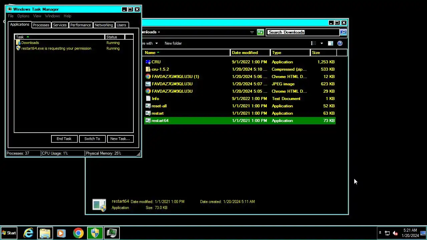Open Windows Media Player taskbar icon
427x240 pixels.
pos(61,233)
